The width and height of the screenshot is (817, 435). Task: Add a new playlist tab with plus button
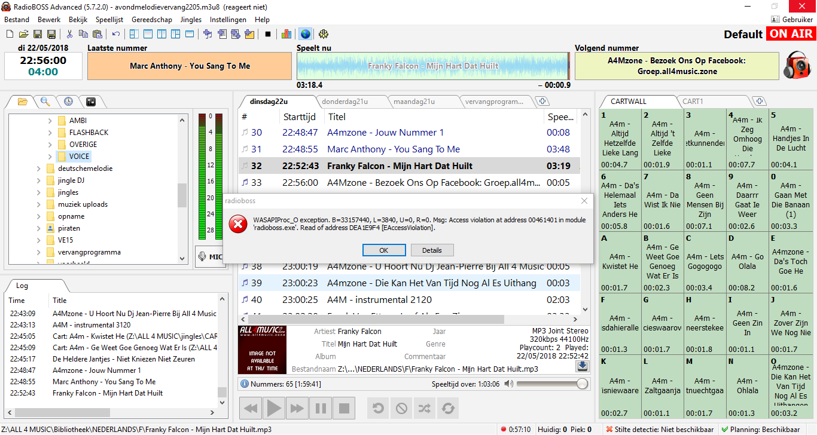pos(542,102)
